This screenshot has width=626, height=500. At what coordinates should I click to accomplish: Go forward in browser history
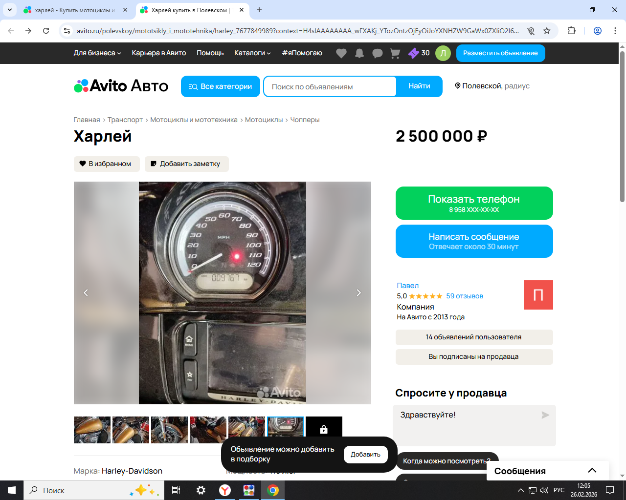[x=28, y=31]
